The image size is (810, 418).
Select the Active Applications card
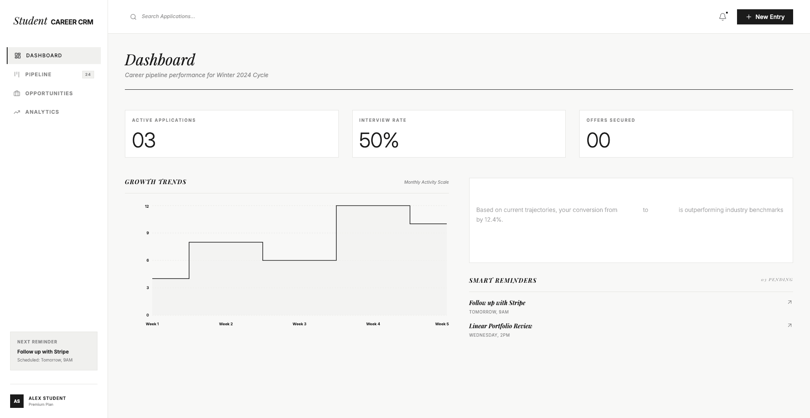tap(232, 134)
